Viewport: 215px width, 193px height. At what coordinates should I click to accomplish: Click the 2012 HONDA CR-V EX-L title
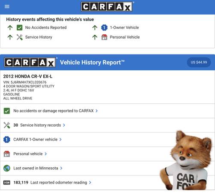pyautogui.click(x=28, y=76)
